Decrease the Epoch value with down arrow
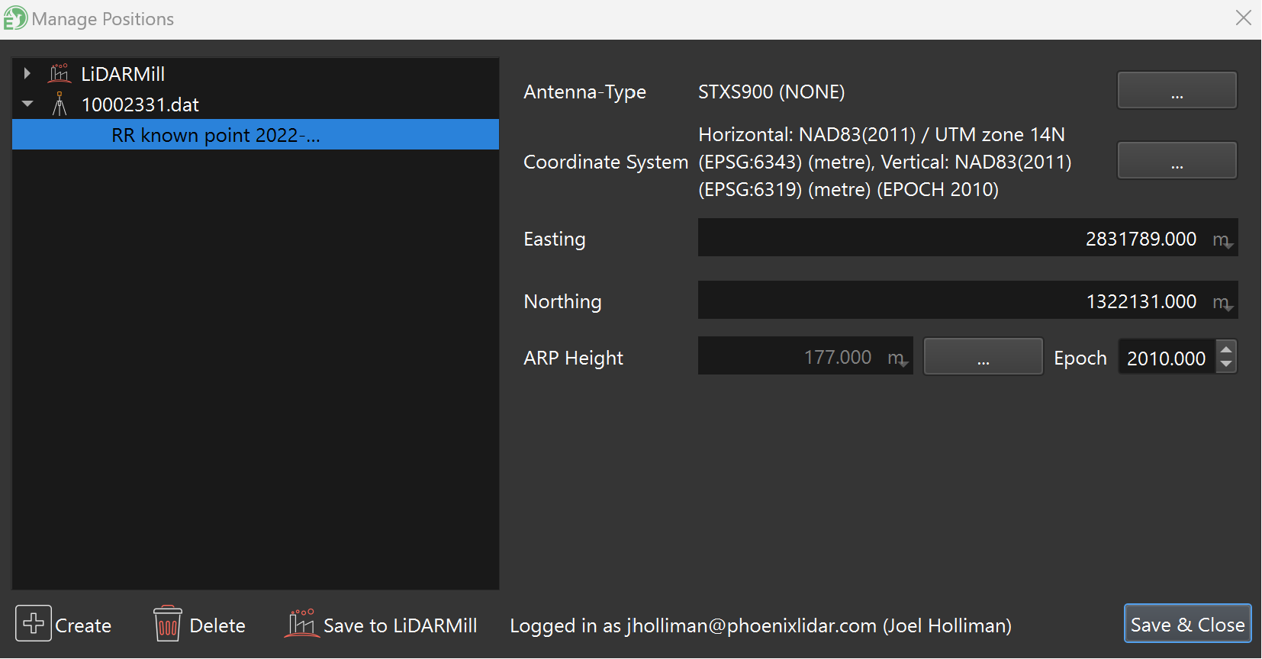Screen dimensions: 1262x659 (x=1226, y=365)
